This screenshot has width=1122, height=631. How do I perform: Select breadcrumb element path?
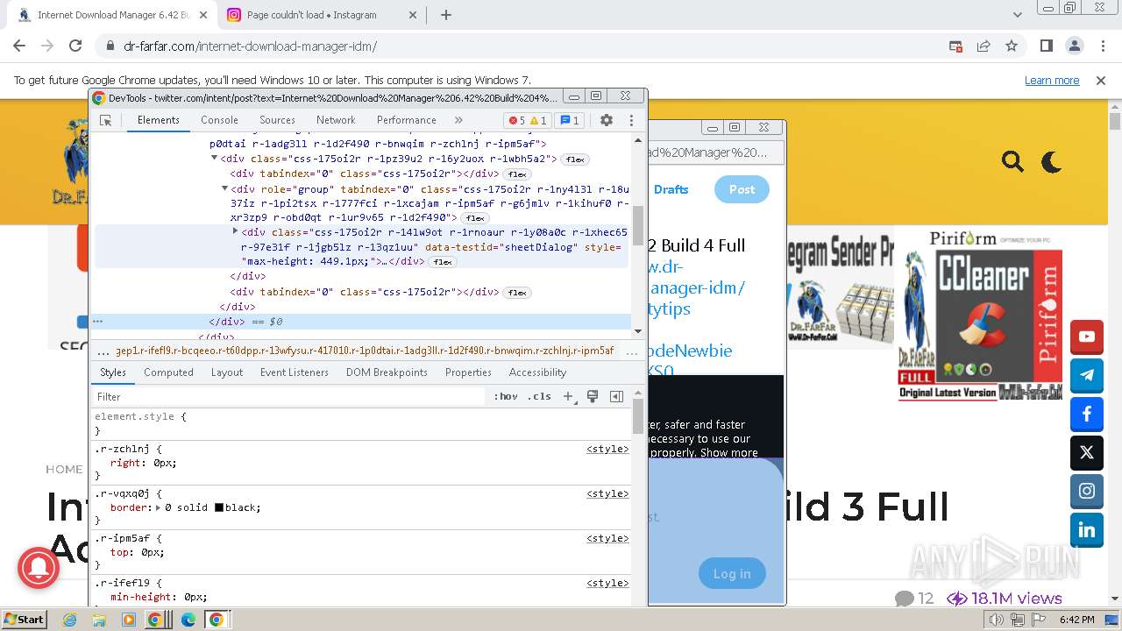pyautogui.click(x=365, y=351)
